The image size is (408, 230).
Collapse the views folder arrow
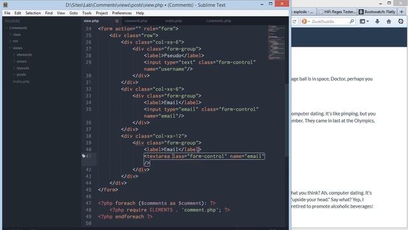click(10, 48)
